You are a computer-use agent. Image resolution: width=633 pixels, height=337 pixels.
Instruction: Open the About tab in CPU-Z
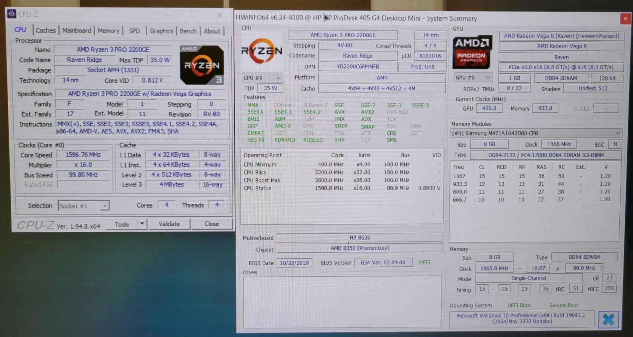point(212,31)
